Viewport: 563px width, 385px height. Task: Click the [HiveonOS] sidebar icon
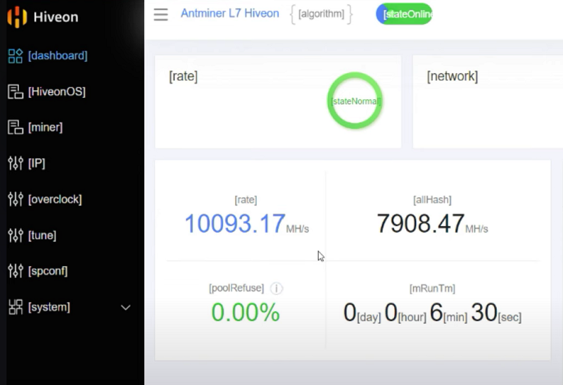15,91
